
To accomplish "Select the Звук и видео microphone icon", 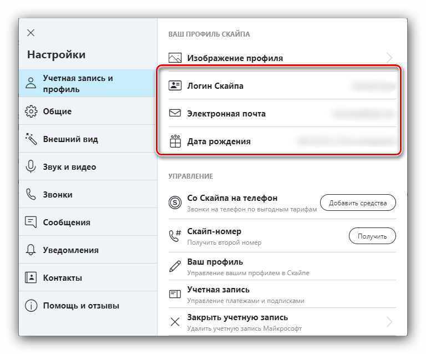I will click(31, 167).
